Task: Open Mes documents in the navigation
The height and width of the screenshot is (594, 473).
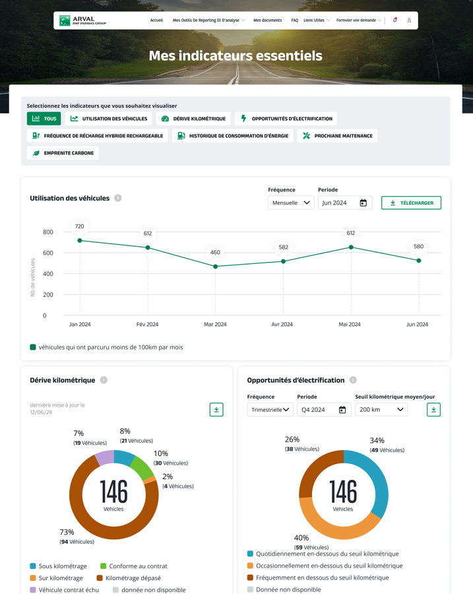Action: (267, 20)
